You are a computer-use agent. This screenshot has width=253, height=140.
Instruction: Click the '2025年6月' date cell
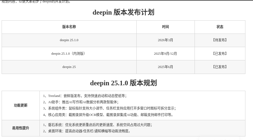pyautogui.click(x=165, y=67)
